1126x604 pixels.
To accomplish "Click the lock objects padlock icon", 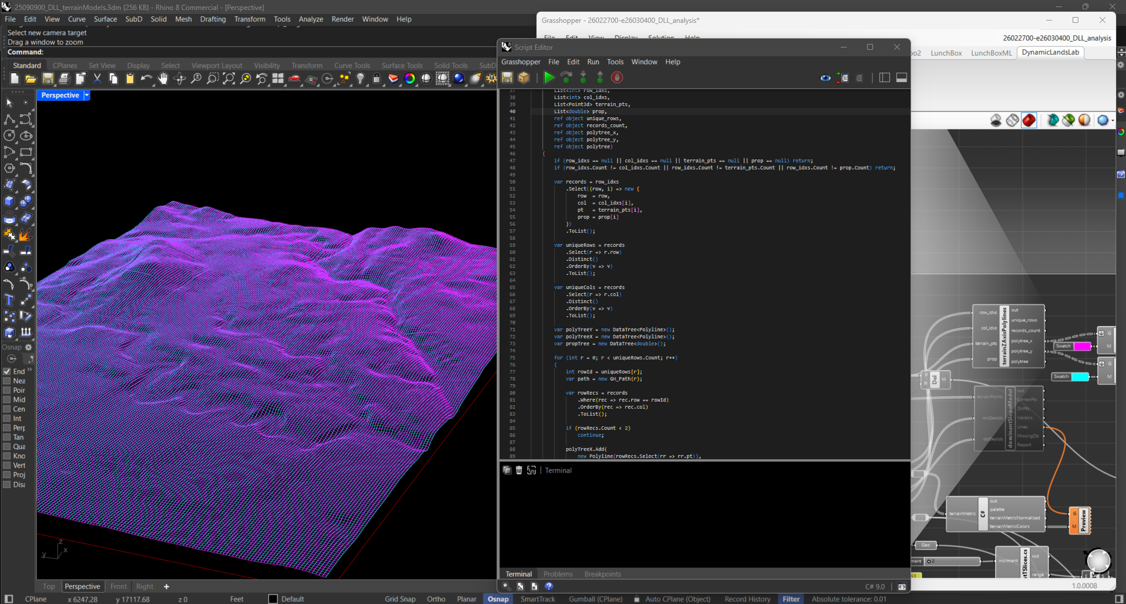I will tap(377, 79).
